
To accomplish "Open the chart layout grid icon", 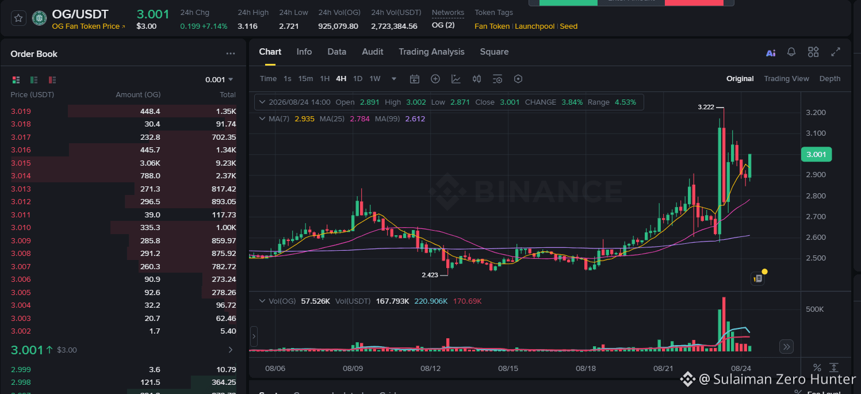I will [x=813, y=52].
